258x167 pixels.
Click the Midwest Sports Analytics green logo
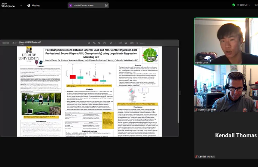[150, 55]
